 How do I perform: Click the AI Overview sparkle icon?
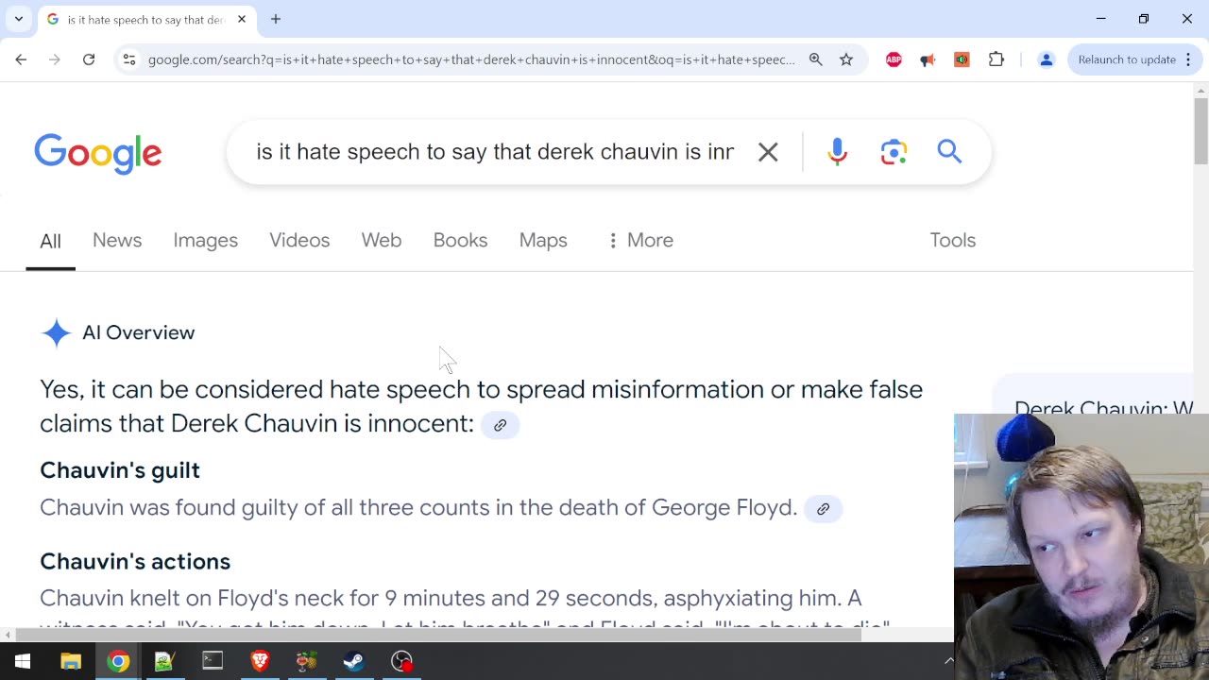pyautogui.click(x=57, y=332)
